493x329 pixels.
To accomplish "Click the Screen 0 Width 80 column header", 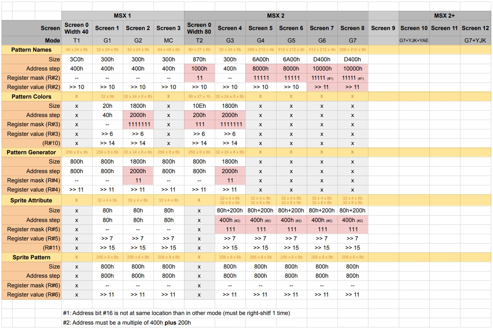I will [x=199, y=28].
